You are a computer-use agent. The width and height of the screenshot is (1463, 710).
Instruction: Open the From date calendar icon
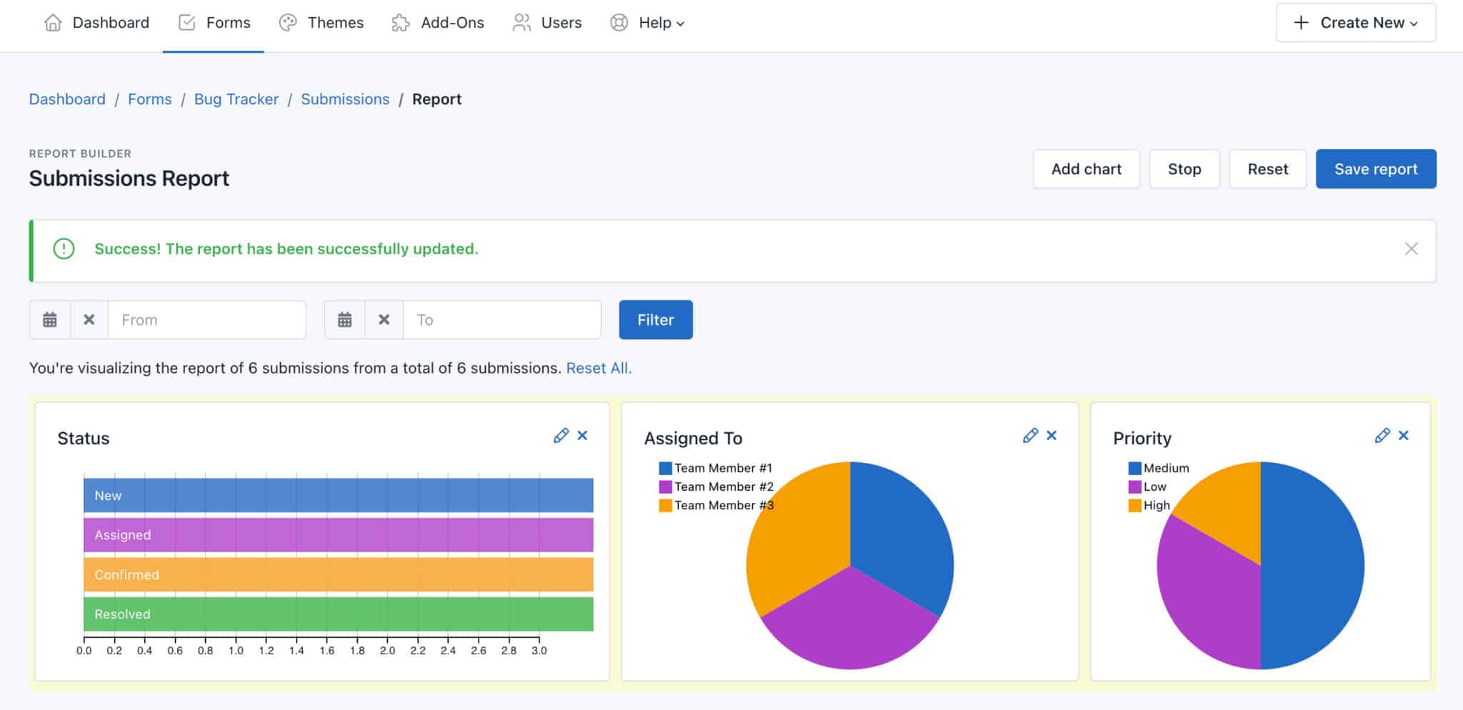click(50, 320)
